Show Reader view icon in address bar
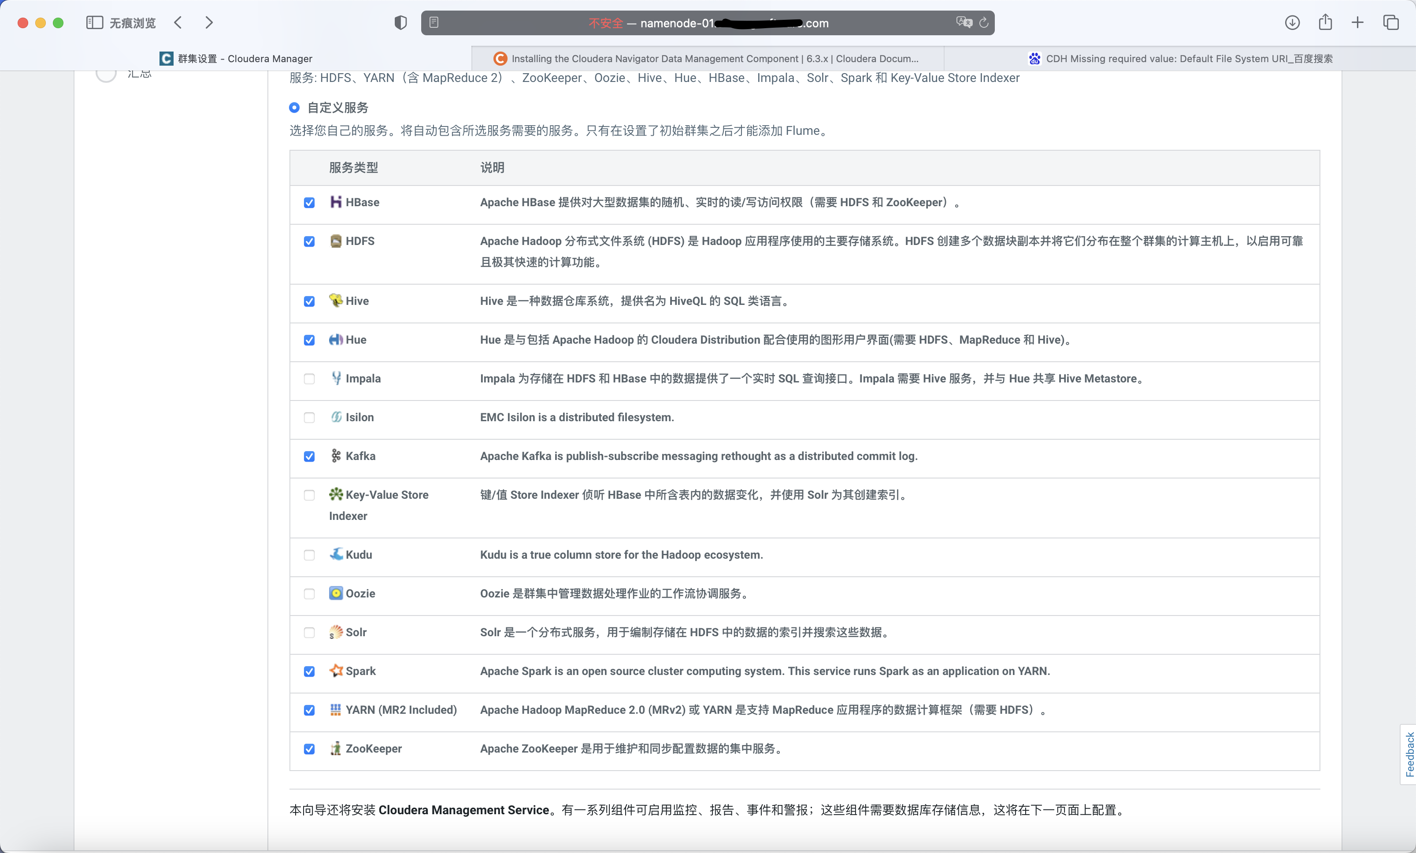The height and width of the screenshot is (853, 1416). tap(434, 22)
